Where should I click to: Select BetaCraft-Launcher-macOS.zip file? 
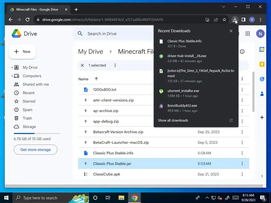(164, 142)
